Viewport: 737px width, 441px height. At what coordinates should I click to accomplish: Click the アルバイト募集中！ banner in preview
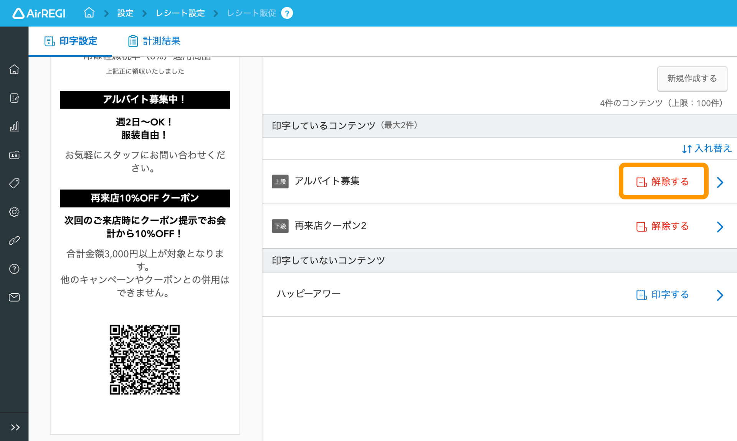[145, 100]
